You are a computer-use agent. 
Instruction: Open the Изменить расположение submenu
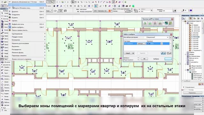27,43
